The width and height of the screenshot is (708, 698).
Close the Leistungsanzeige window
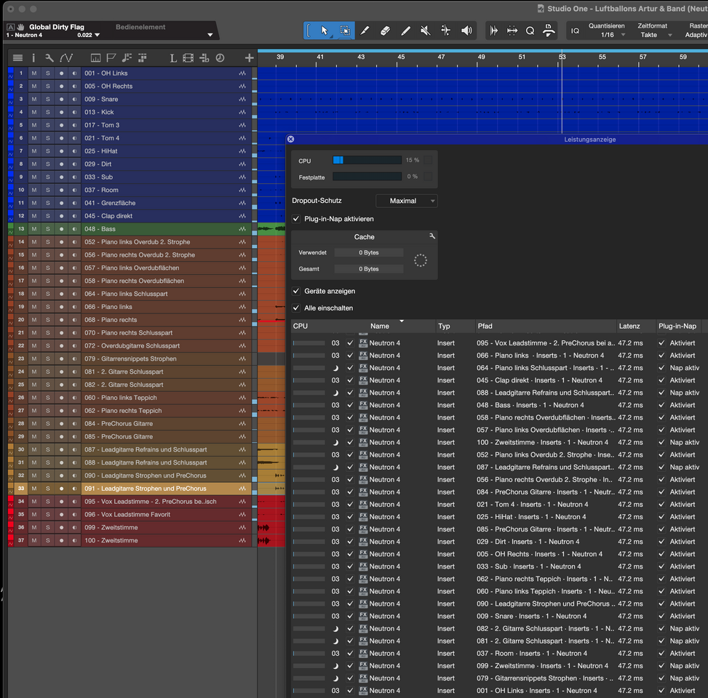coord(291,140)
